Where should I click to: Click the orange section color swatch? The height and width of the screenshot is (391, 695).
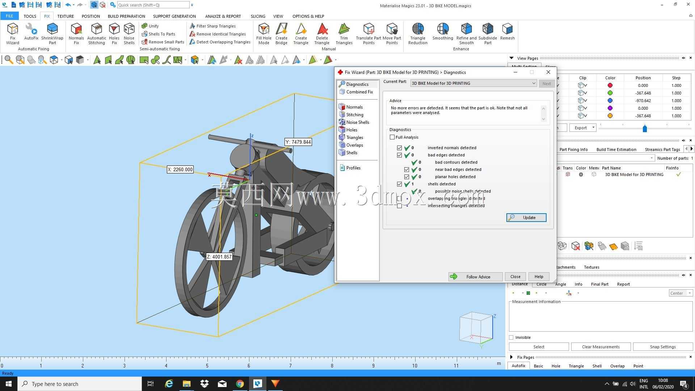[x=610, y=116]
